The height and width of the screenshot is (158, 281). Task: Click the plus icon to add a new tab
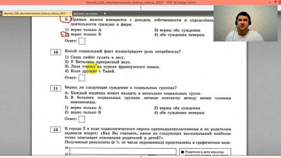coord(105,14)
